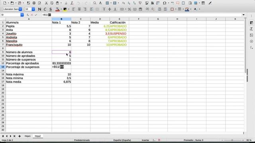Switch to the Hoja1 sheet tab
The image size is (255, 143).
pyautogui.click(x=27, y=136)
